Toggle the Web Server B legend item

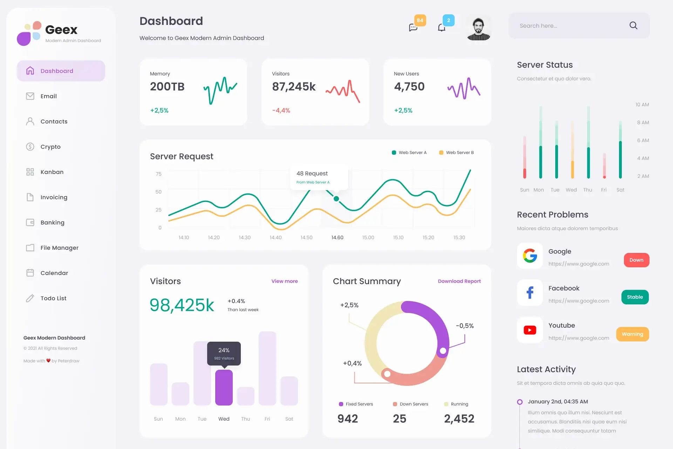[456, 153]
